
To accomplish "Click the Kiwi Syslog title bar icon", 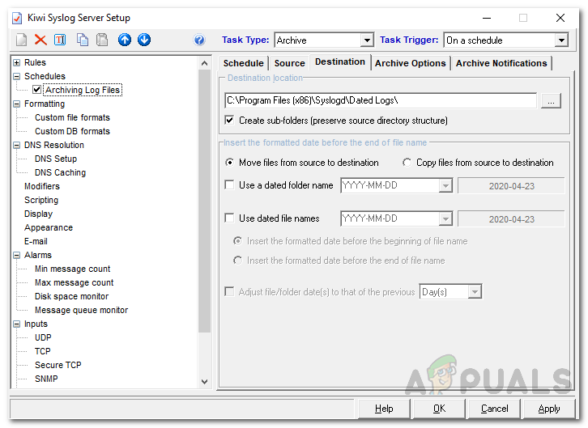I will tap(17, 18).
